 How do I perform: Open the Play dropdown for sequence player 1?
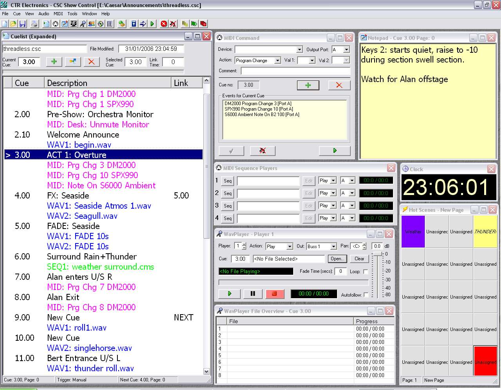click(x=333, y=181)
